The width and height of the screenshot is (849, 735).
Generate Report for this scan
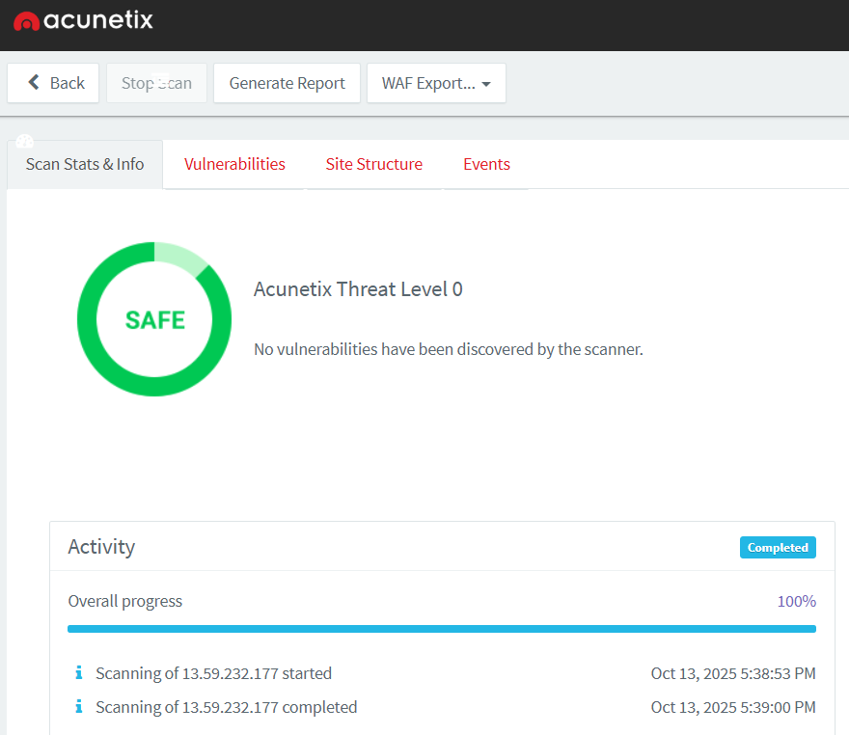(x=287, y=83)
